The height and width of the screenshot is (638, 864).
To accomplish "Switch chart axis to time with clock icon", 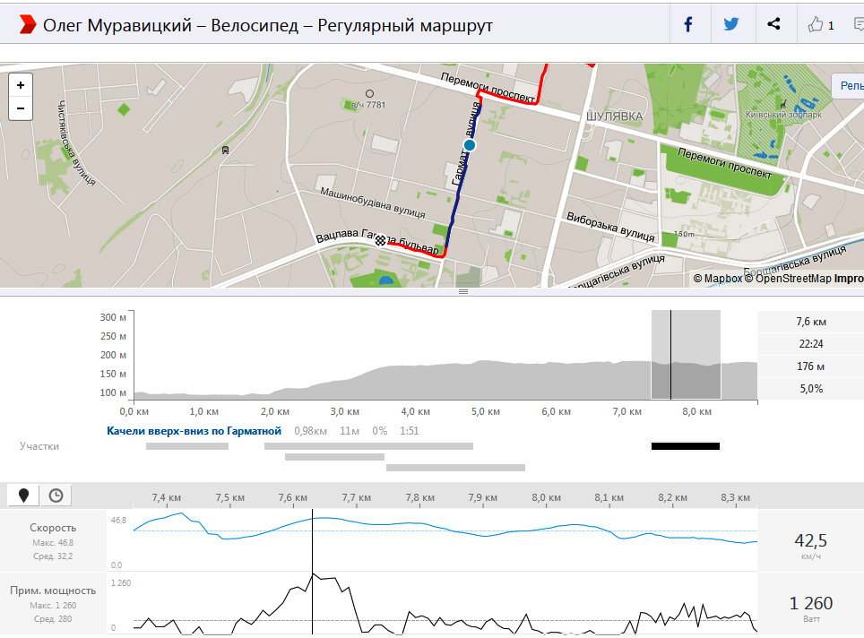I will [56, 495].
